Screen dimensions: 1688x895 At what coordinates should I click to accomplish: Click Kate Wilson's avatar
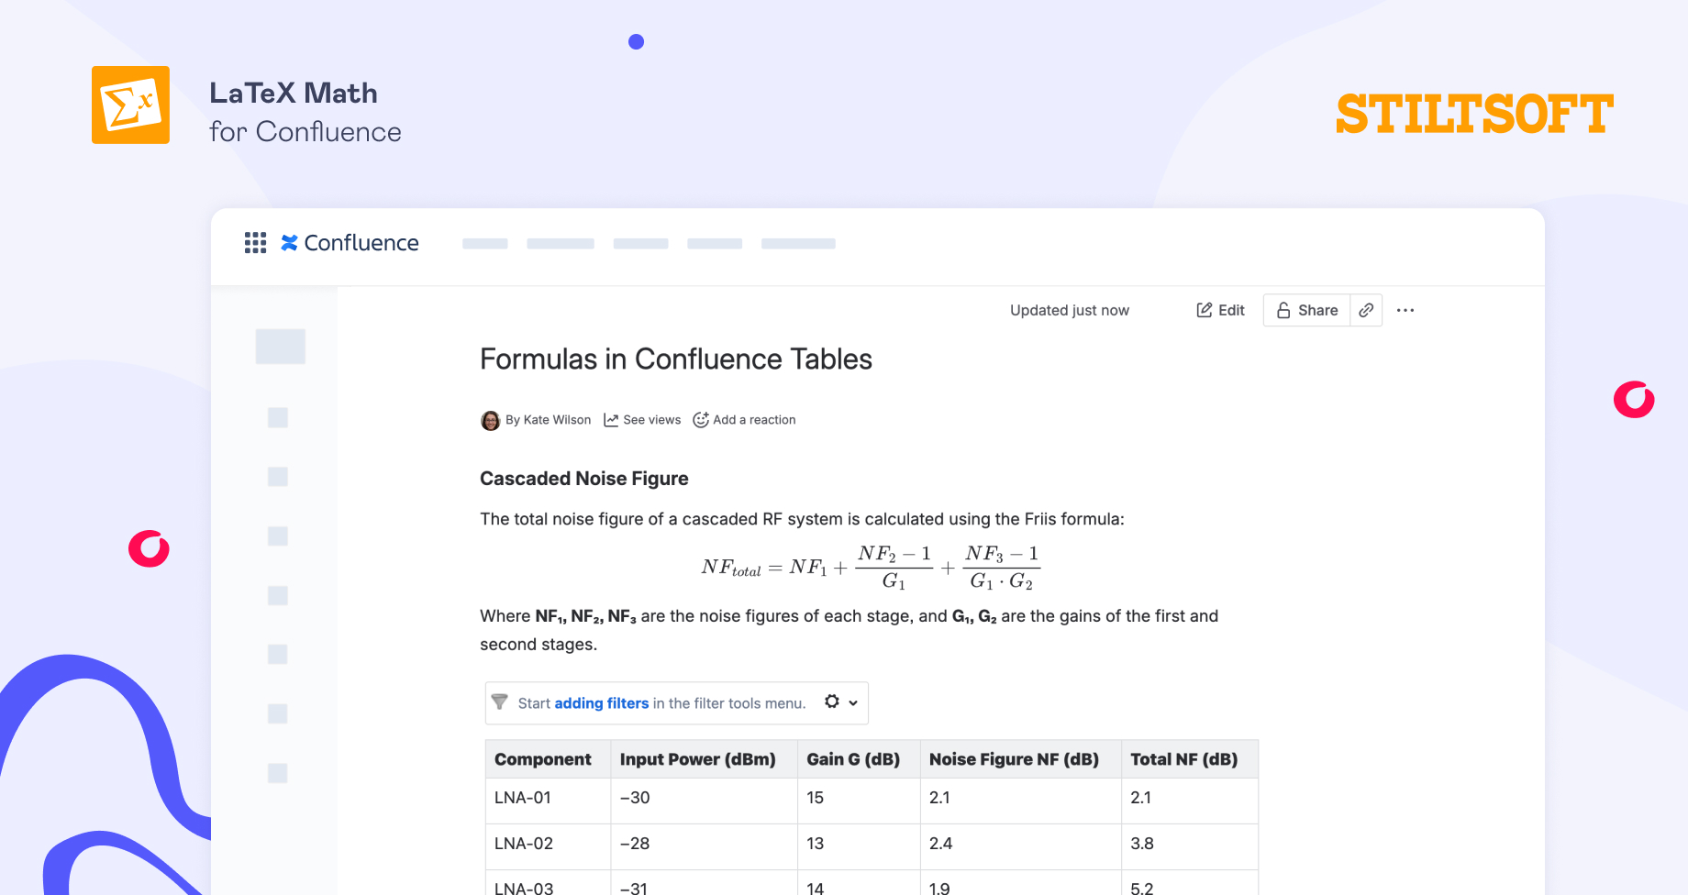coord(491,420)
